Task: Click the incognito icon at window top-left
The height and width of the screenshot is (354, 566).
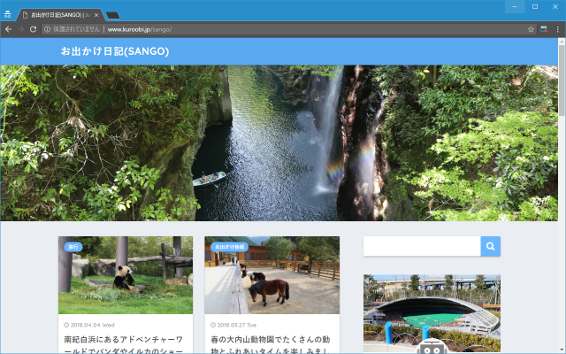Action: 7,14
